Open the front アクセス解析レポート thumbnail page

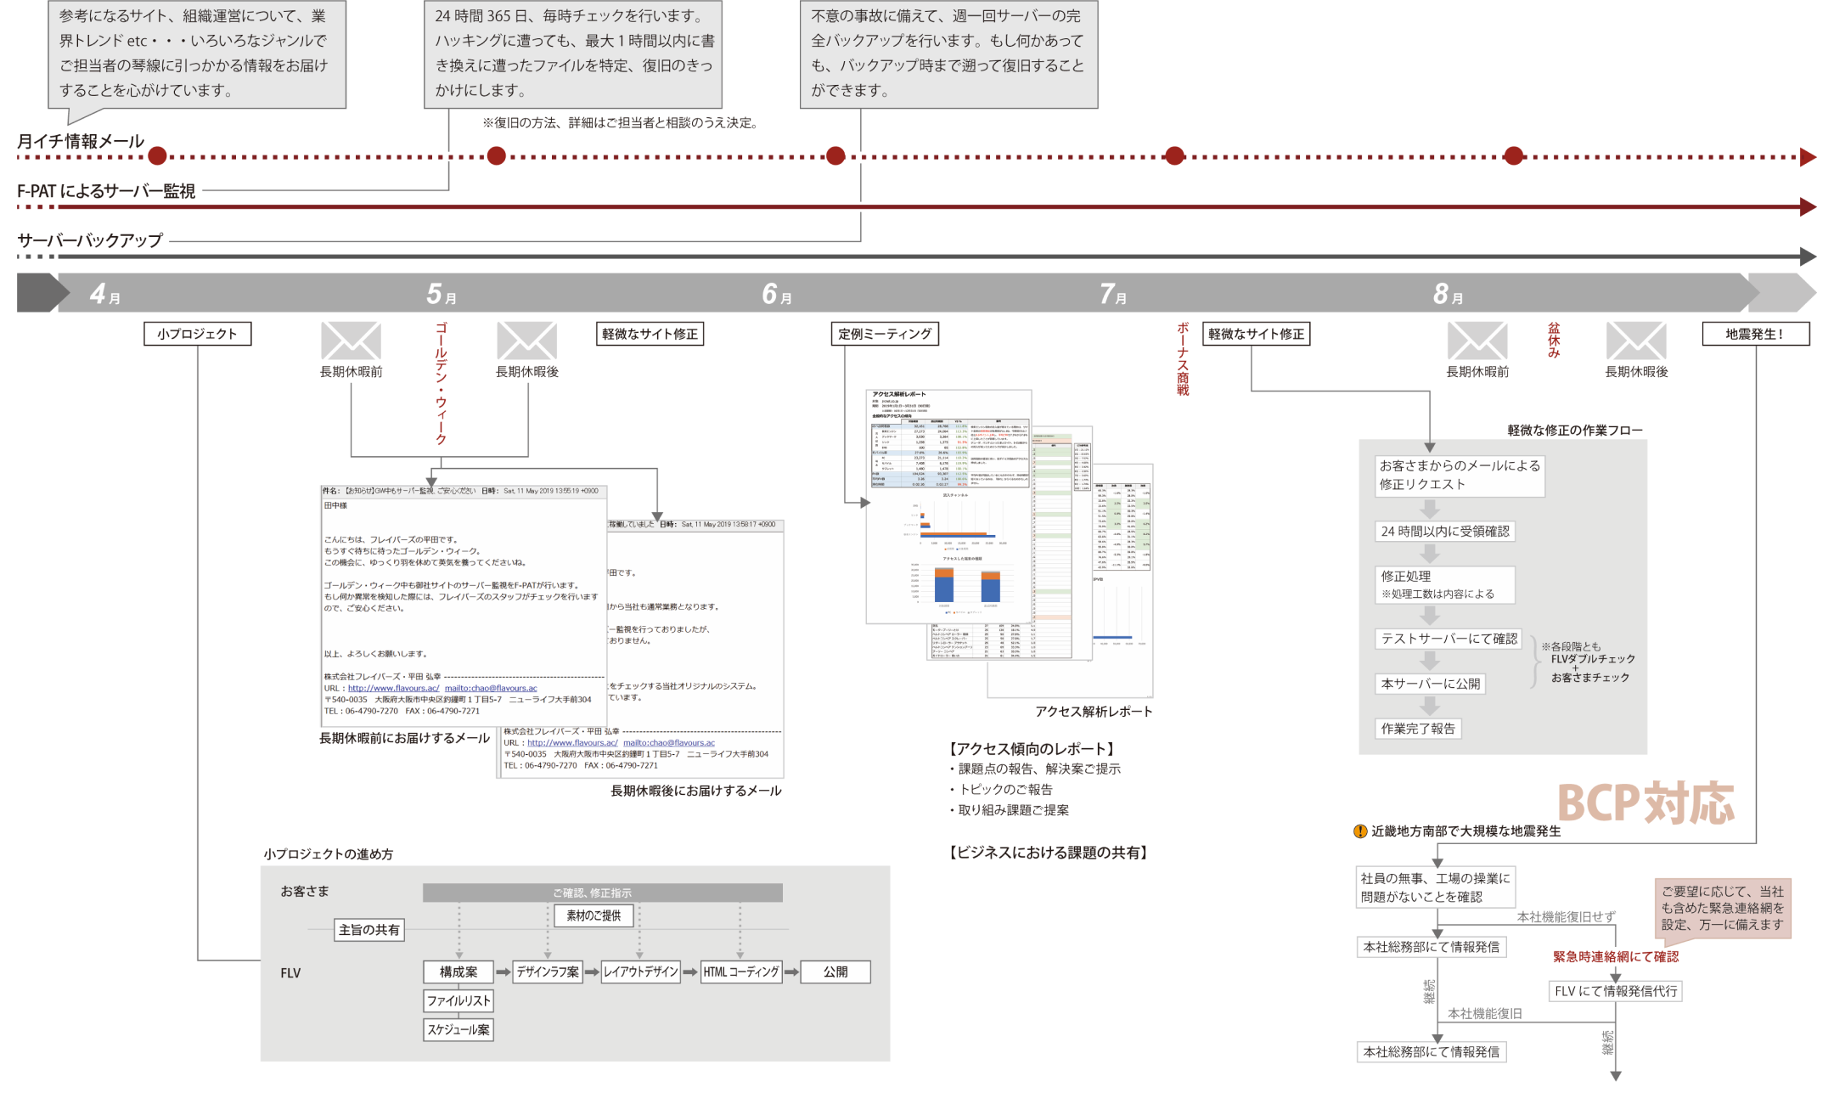948,507
